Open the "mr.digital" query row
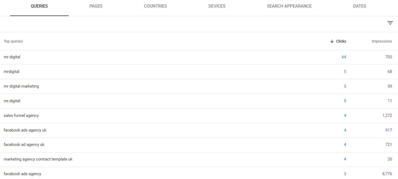398x179 pixels. pos(12,101)
